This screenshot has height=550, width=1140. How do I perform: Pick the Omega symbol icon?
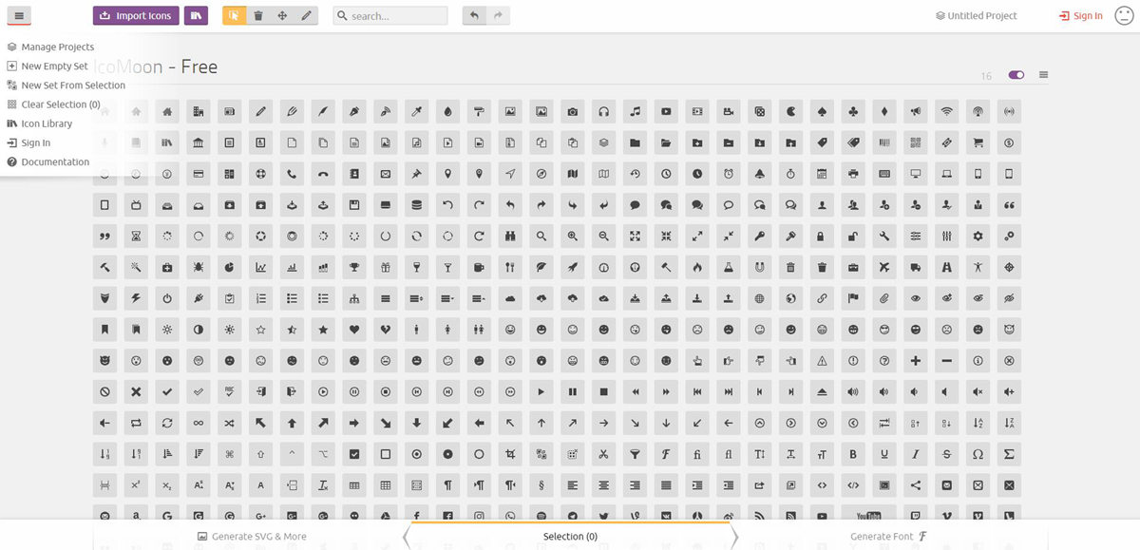click(978, 454)
